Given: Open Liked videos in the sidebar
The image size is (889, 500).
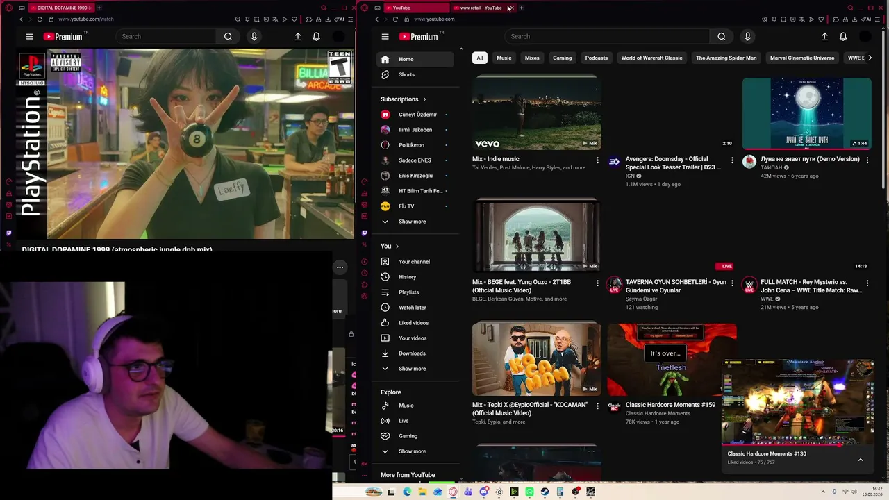Looking at the screenshot, I should pyautogui.click(x=415, y=323).
